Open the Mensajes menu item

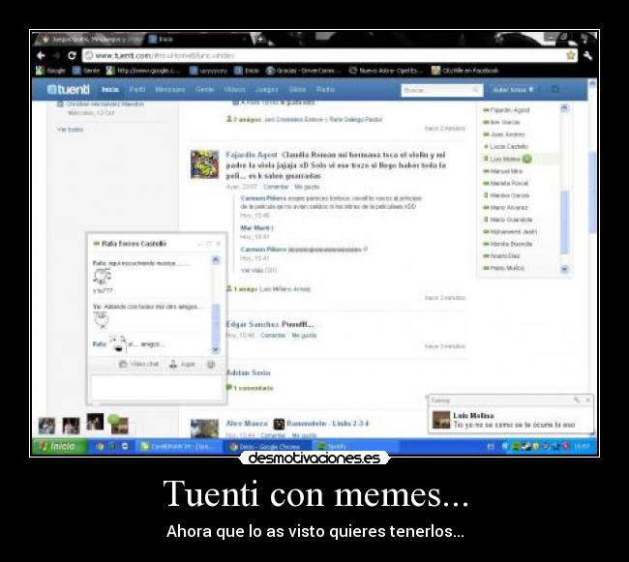point(170,89)
